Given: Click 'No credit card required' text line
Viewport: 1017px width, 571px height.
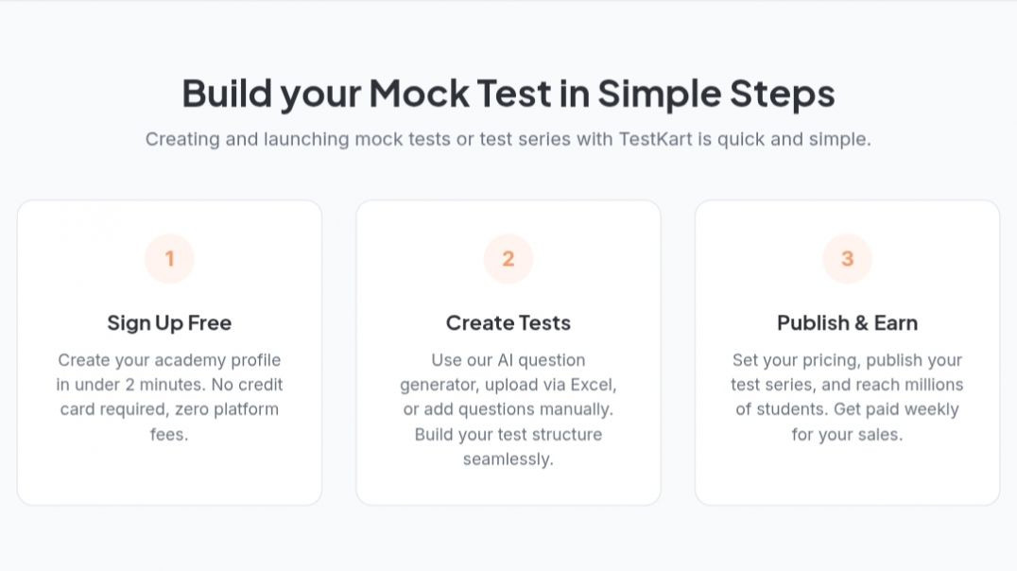Looking at the screenshot, I should pos(169,397).
